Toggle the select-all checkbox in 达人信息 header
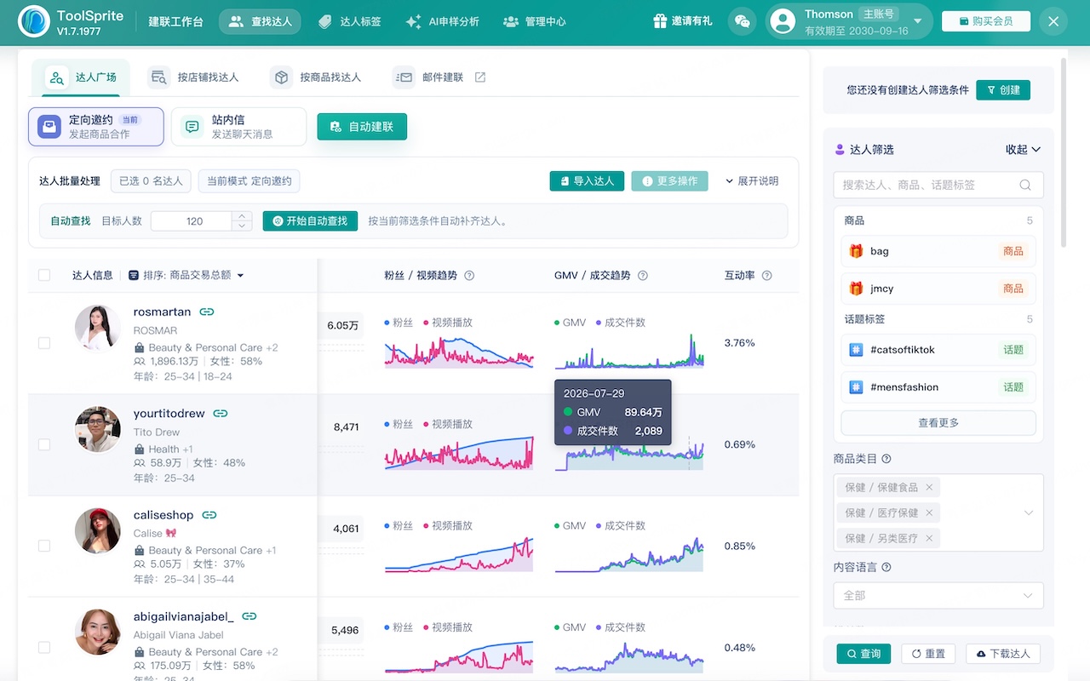The height and width of the screenshot is (681, 1090). coord(44,275)
